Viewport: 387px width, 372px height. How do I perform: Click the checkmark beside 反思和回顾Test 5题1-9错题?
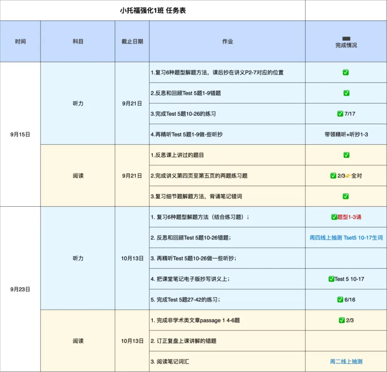[346, 93]
